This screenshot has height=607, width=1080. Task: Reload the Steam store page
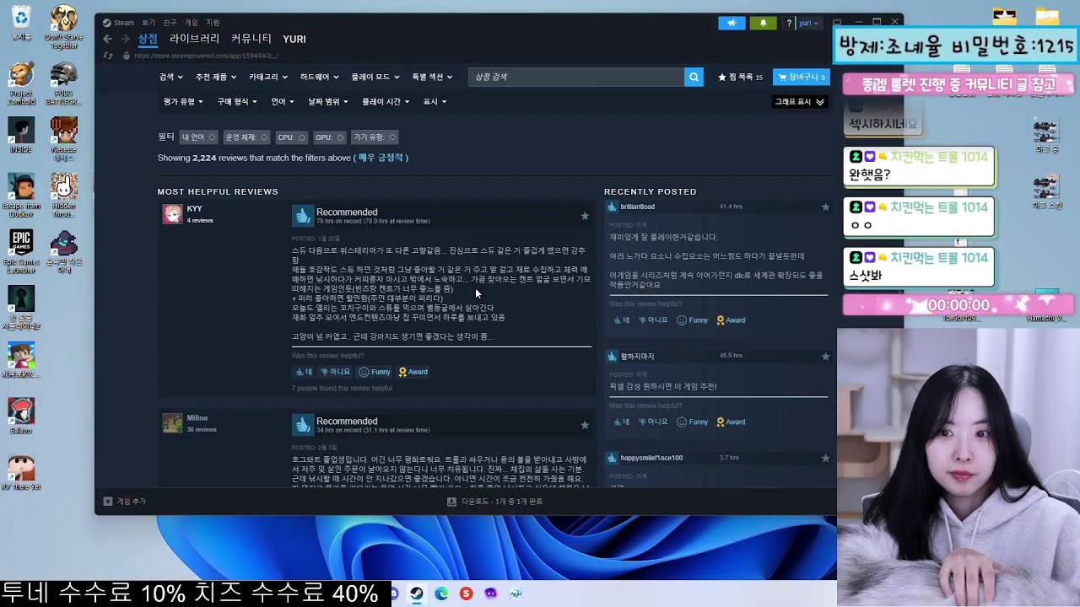107,56
